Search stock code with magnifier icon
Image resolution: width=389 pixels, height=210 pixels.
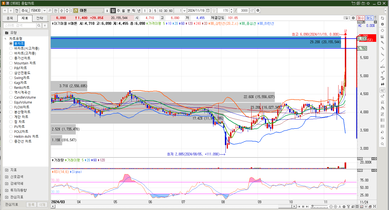click(x=50, y=10)
